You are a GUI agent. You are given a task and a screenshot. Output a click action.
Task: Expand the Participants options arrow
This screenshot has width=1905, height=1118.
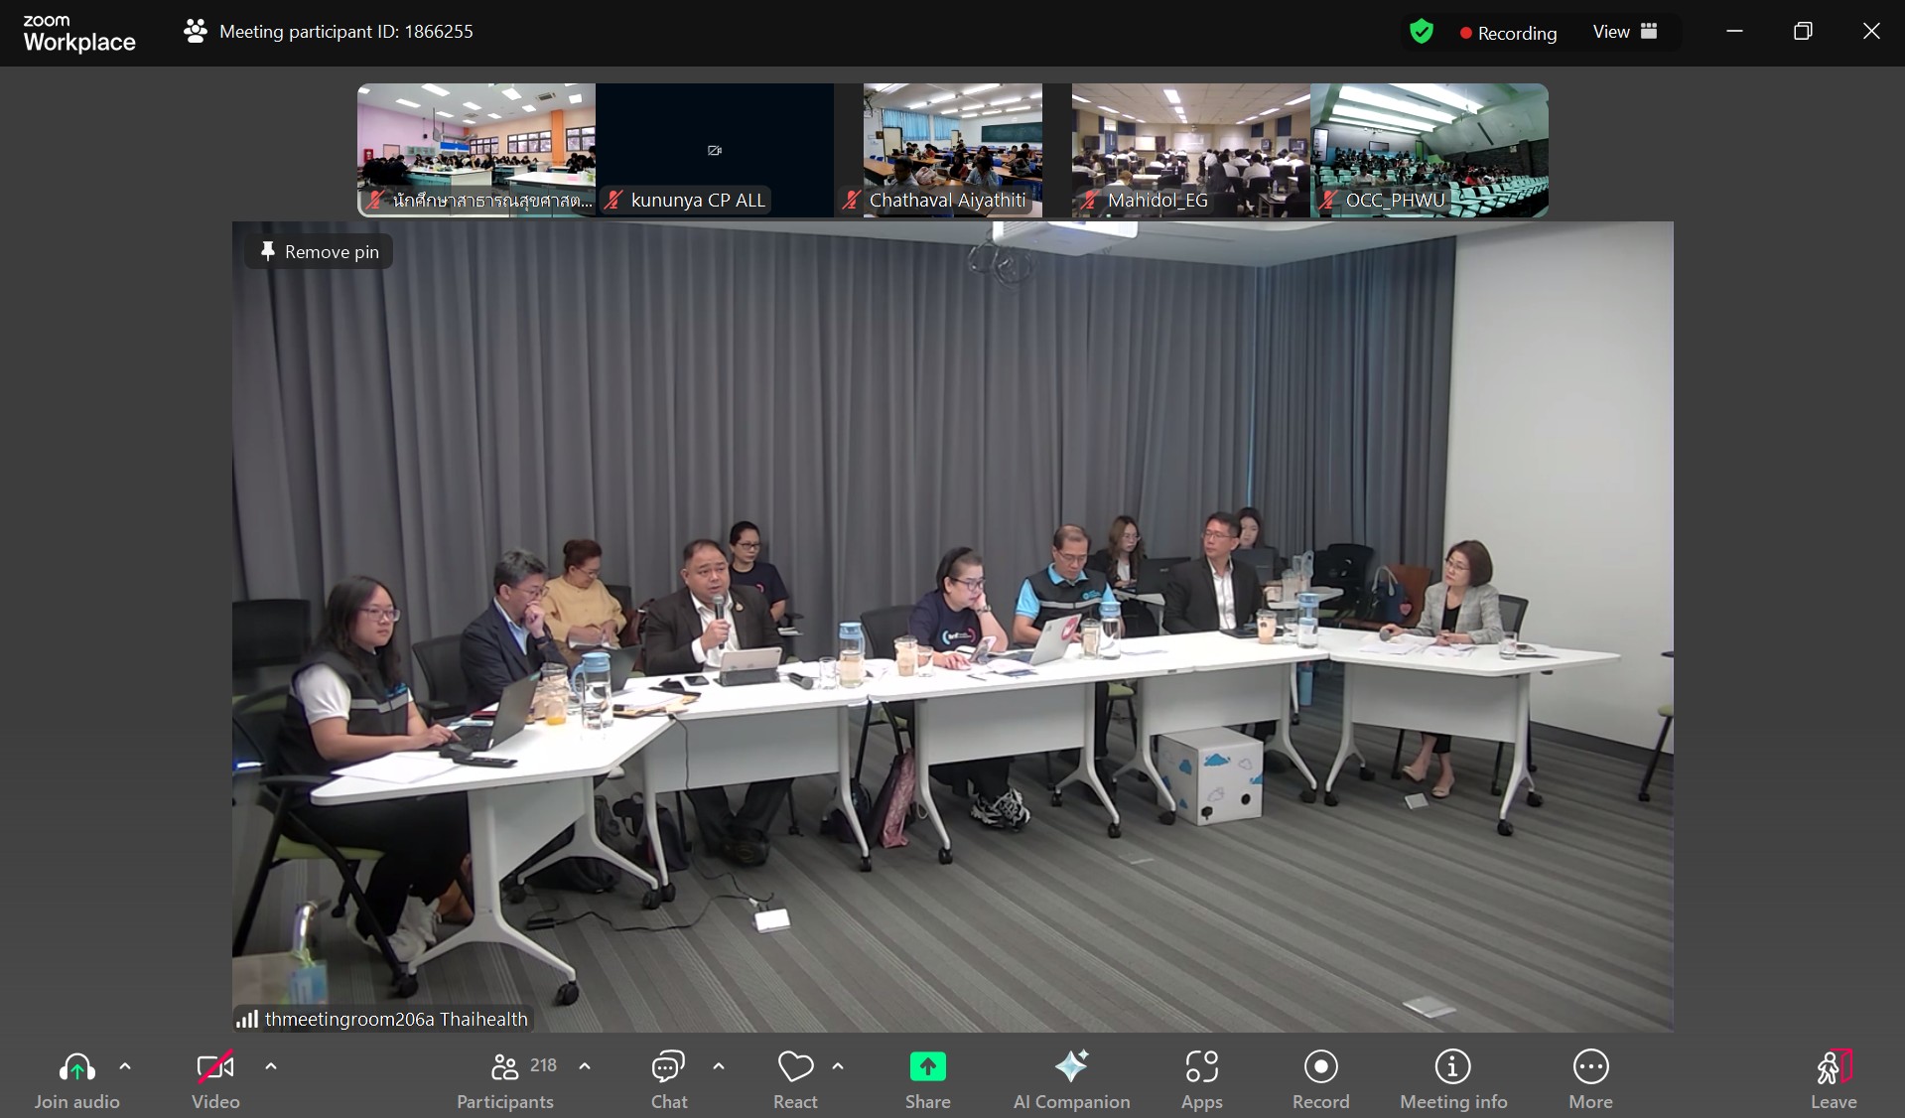click(x=585, y=1066)
